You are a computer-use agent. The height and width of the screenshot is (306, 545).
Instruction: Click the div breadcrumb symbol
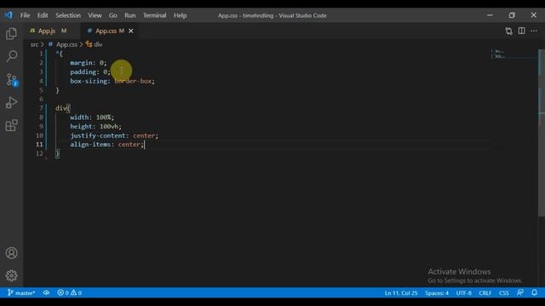[x=95, y=44]
